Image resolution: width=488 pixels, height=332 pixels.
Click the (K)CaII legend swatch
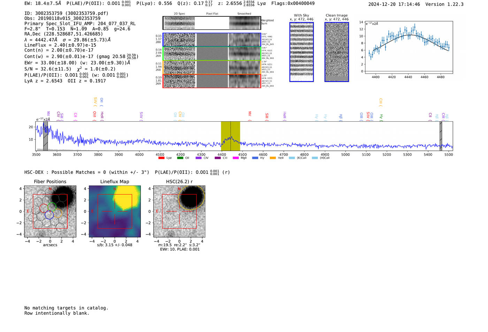[292, 158]
